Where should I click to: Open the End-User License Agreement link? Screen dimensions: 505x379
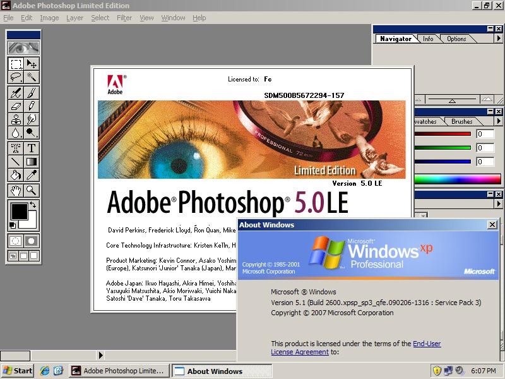[356, 348]
